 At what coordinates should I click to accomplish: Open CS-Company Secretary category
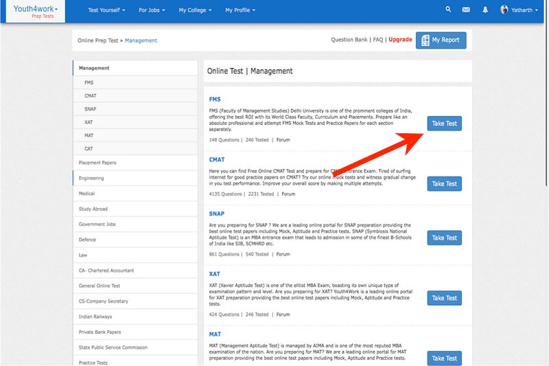[x=135, y=301]
